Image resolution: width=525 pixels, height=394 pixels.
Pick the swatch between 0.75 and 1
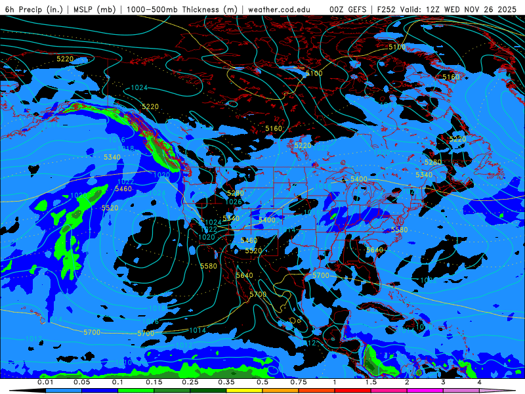(x=317, y=391)
